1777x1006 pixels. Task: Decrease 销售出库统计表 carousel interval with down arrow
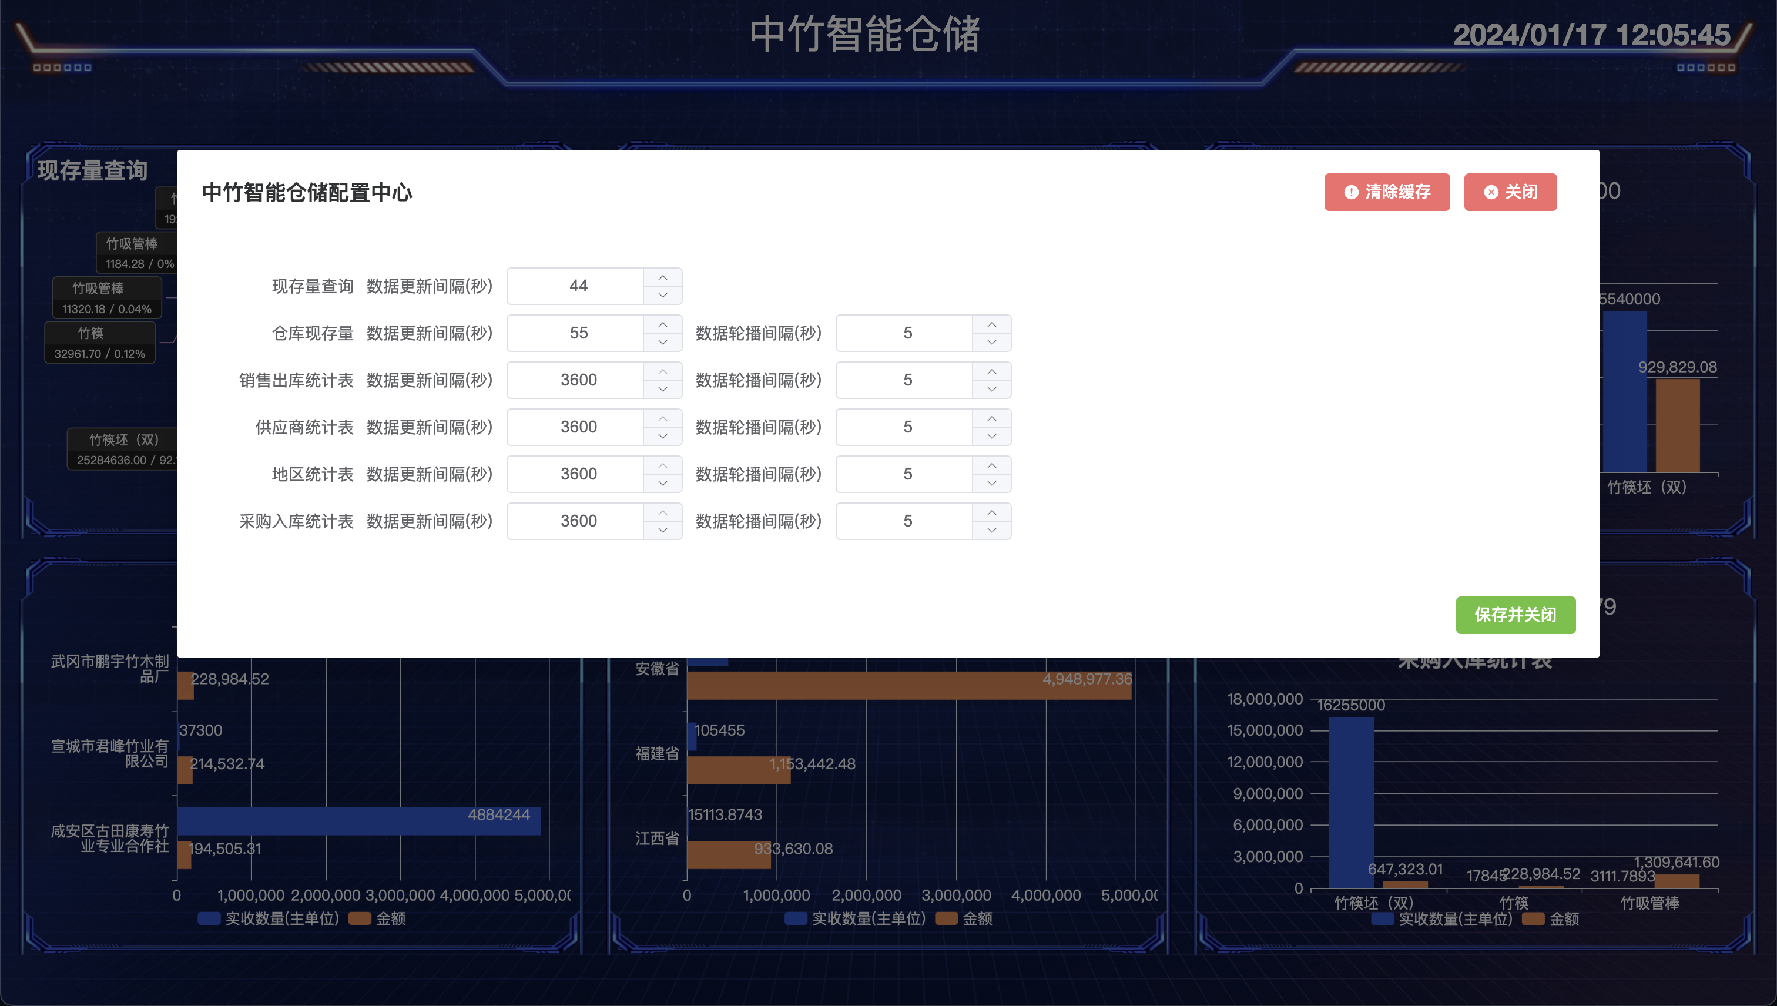pos(991,389)
